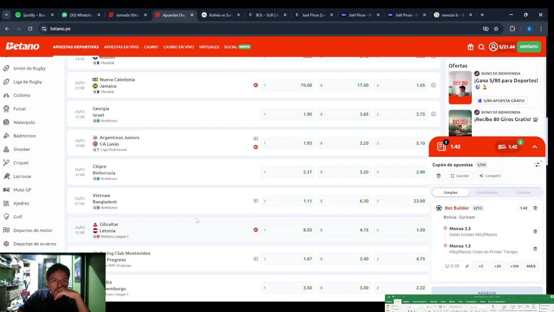Collapse the betslip with the chevron
Screen dimensions: 554x312
[x=535, y=147]
